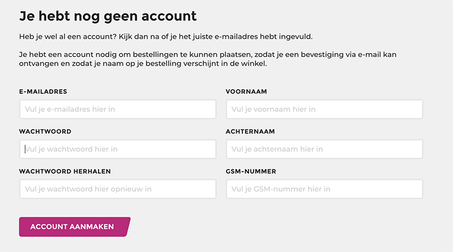Click the question 'Heb je wel al een account?'
Image resolution: width=453 pixels, height=252 pixels.
tap(65, 37)
